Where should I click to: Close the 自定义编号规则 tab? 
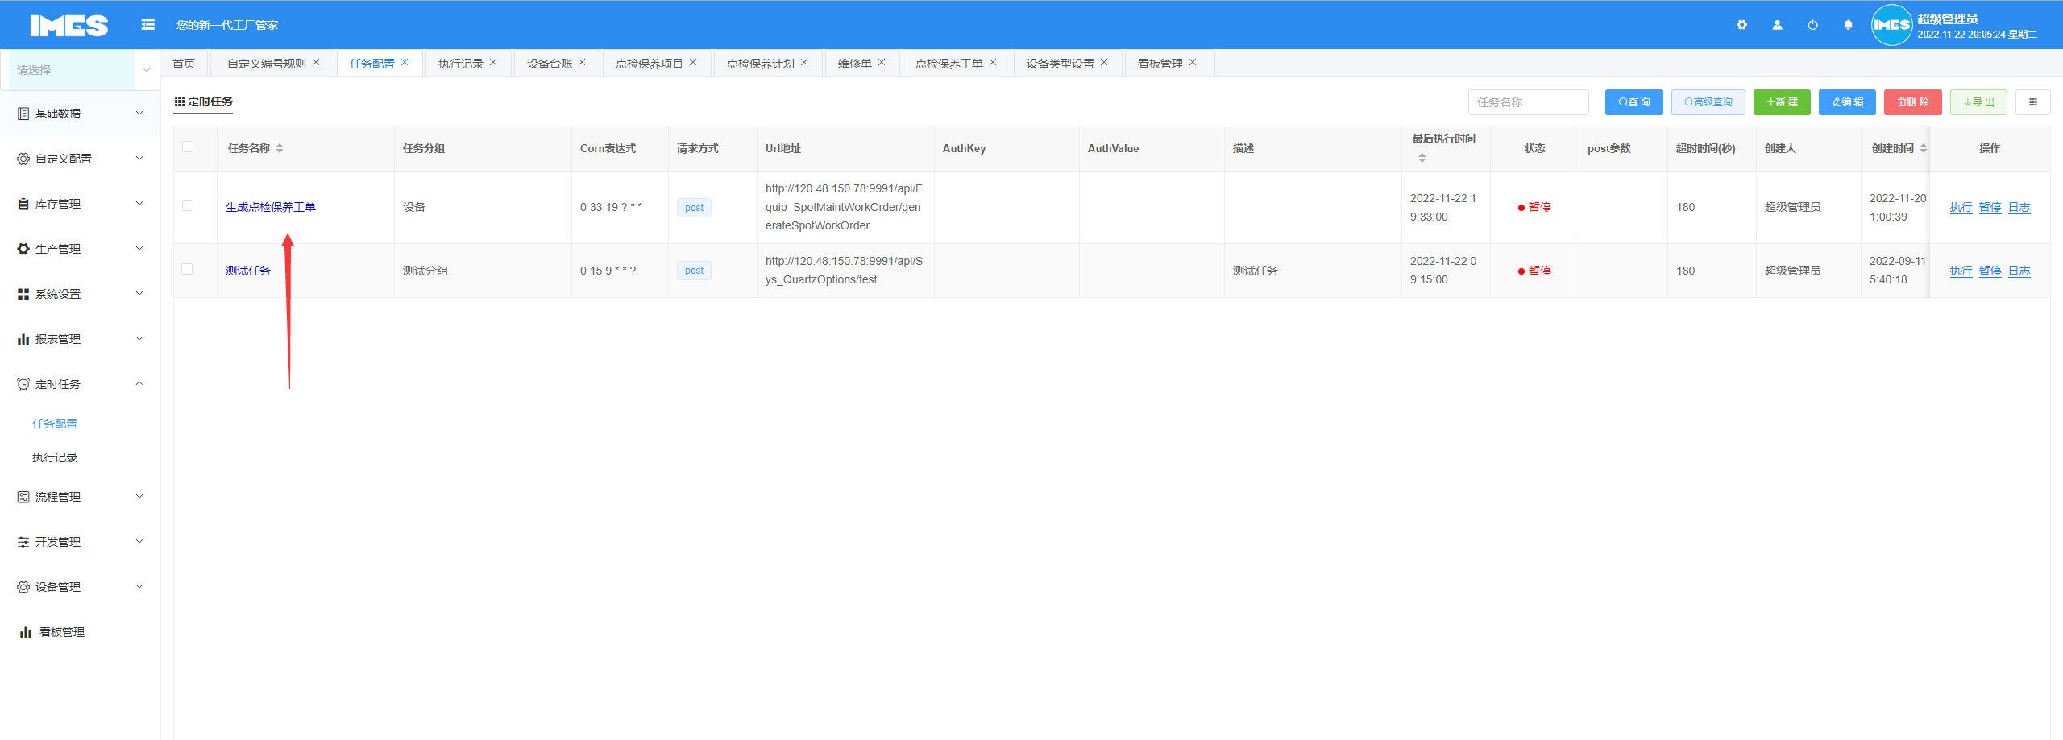pos(316,62)
